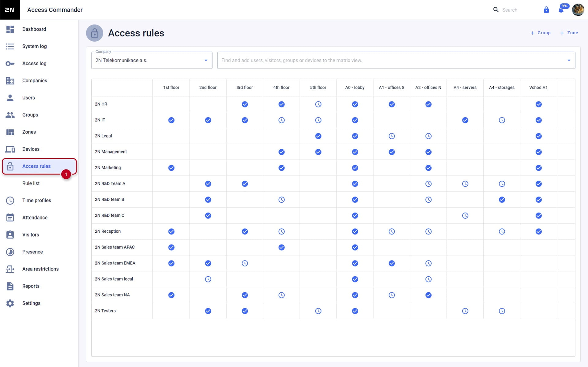The width and height of the screenshot is (588, 367).
Task: Click the Attendance calendar icon
Action: [10, 218]
